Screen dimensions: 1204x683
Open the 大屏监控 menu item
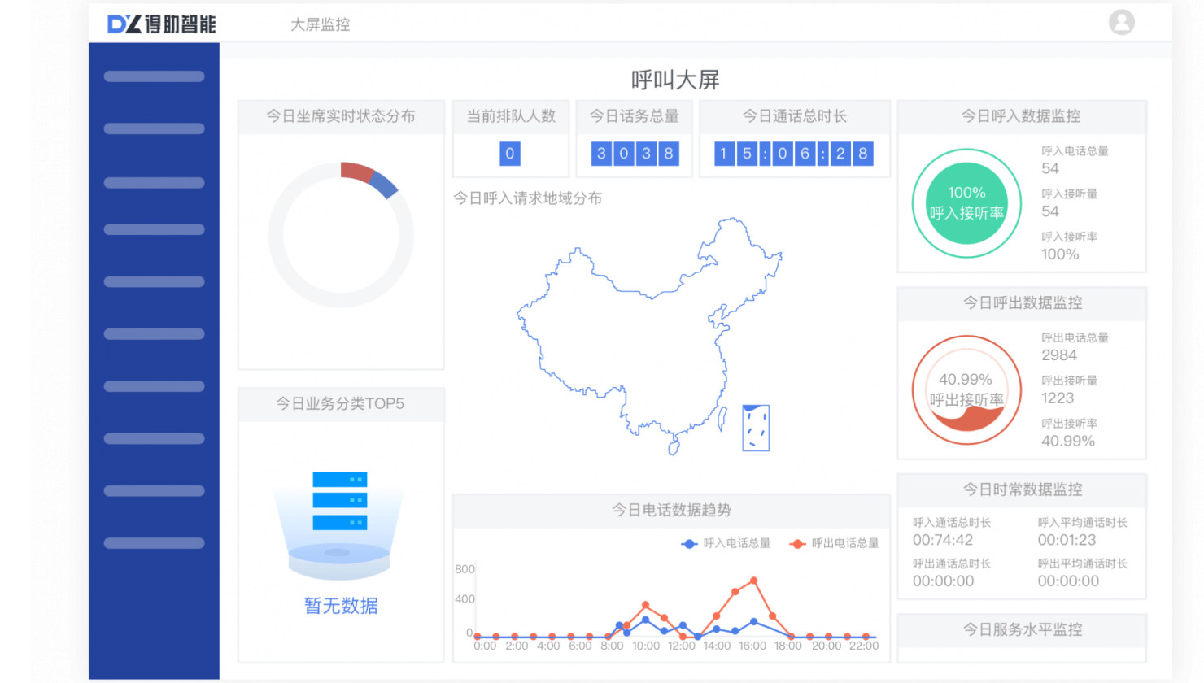[x=321, y=25]
